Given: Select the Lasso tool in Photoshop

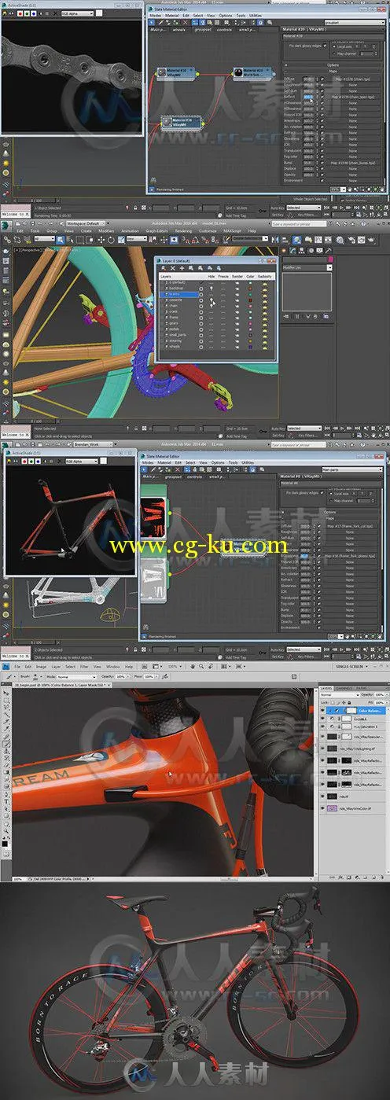Looking at the screenshot, I should click(6, 707).
